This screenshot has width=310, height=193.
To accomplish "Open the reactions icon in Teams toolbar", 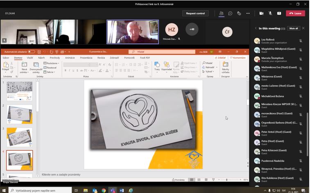I will click(239, 13).
